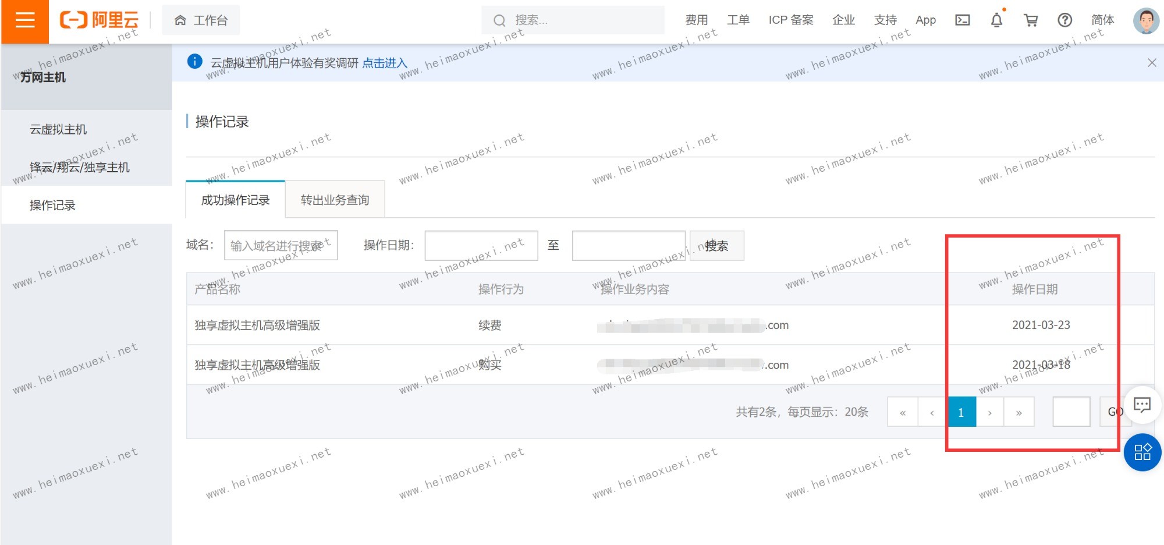Click the help question mark icon
This screenshot has height=545, width=1164.
1064,20
